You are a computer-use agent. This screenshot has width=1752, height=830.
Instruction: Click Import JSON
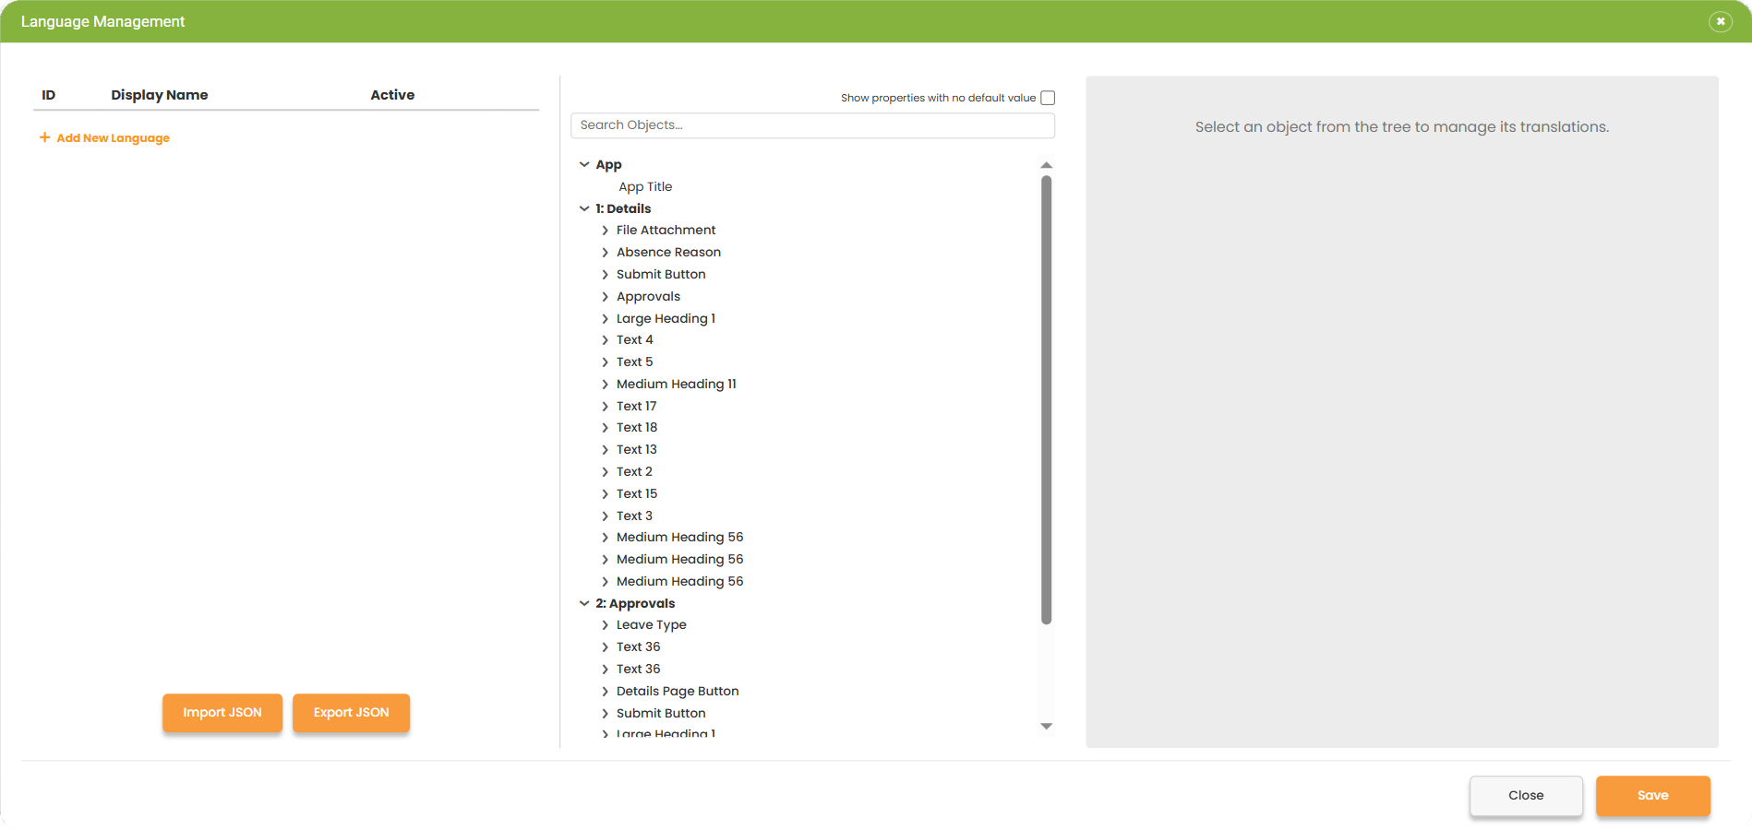[222, 712]
